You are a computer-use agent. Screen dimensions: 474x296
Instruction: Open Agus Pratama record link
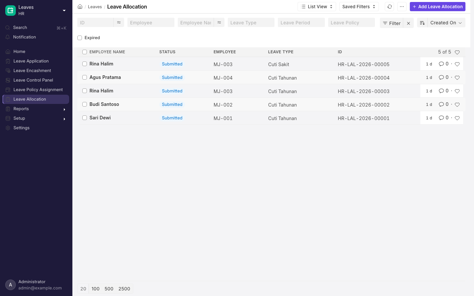[x=105, y=77]
